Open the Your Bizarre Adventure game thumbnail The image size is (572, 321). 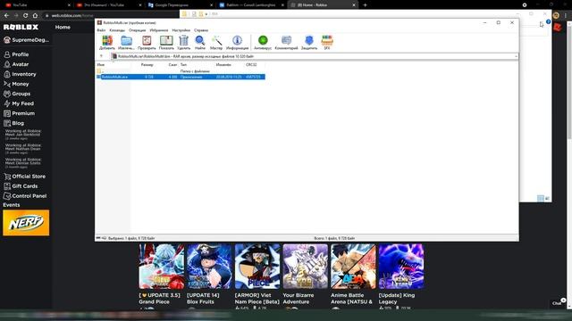point(305,267)
